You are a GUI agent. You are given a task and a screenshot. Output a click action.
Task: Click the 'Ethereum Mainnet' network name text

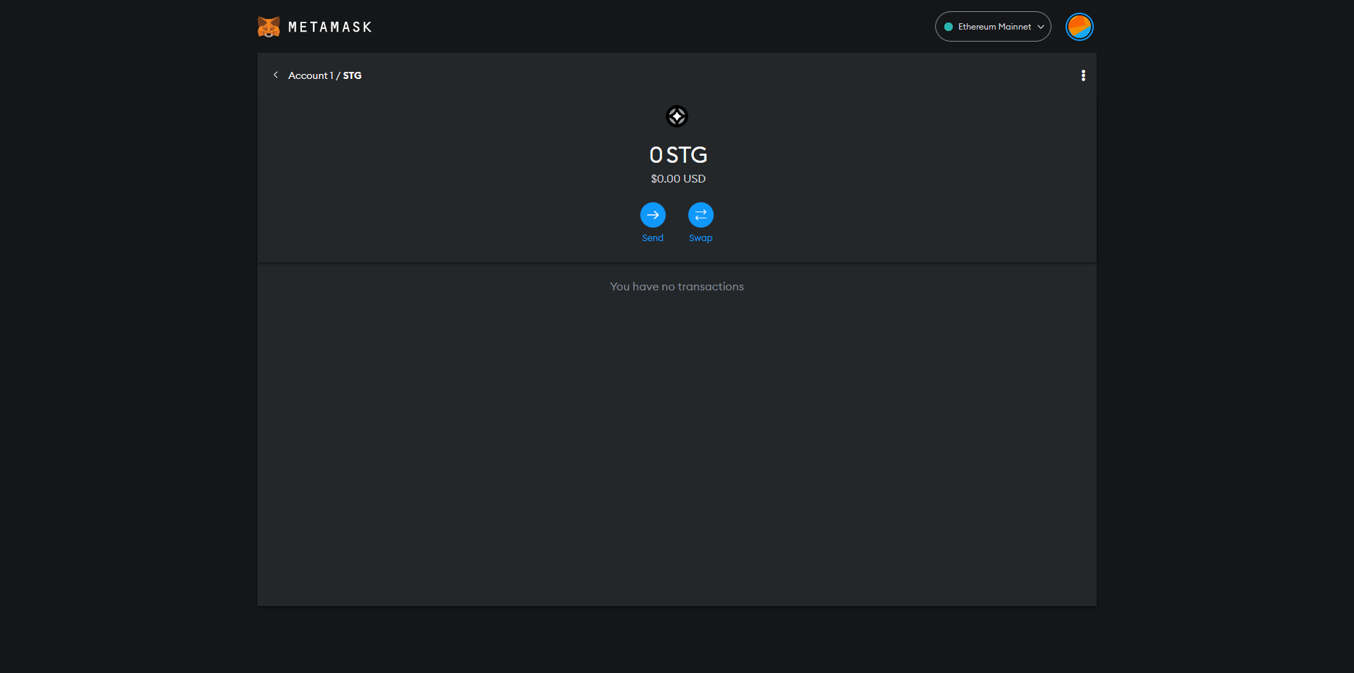click(994, 27)
